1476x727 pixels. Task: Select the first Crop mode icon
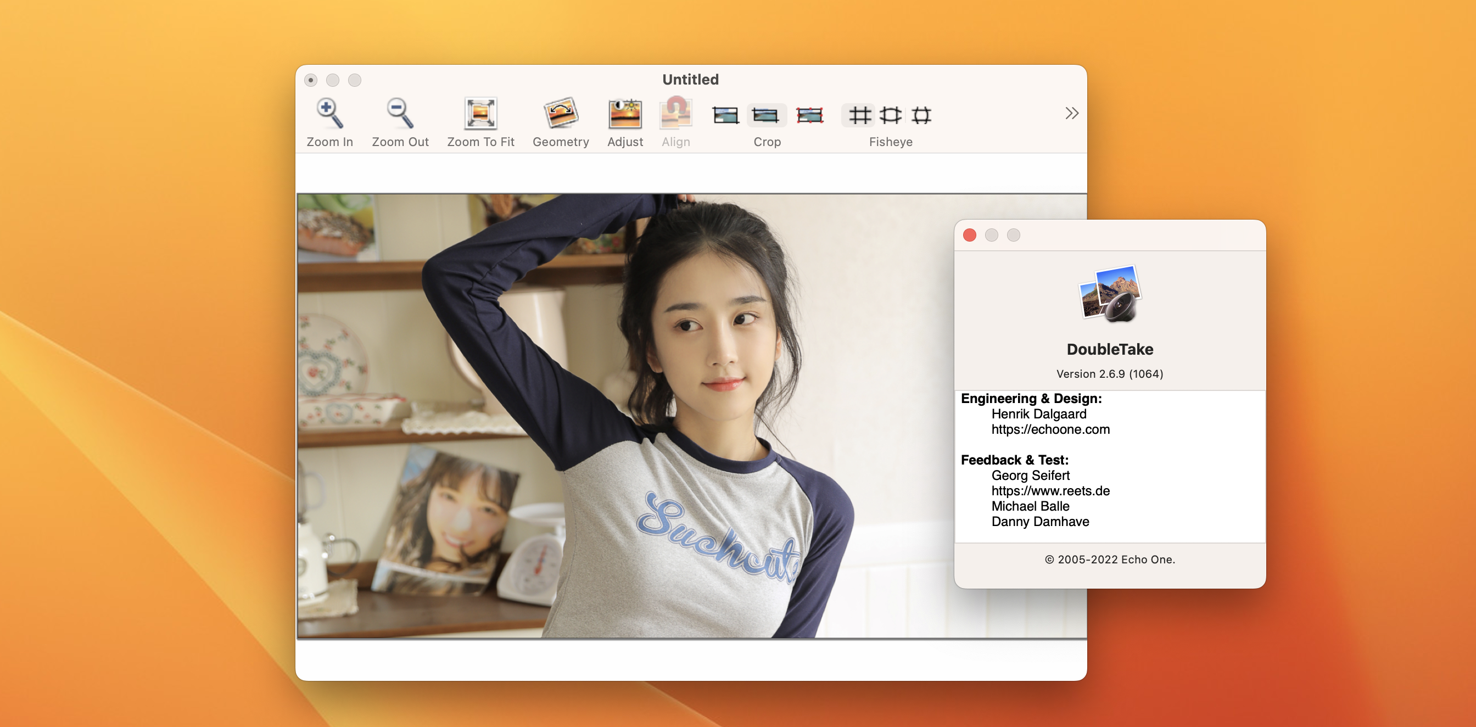[725, 115]
